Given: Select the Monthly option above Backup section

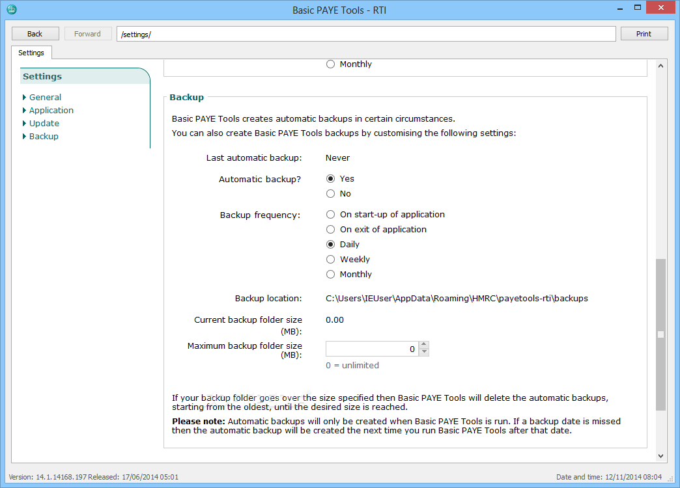Looking at the screenshot, I should point(330,64).
